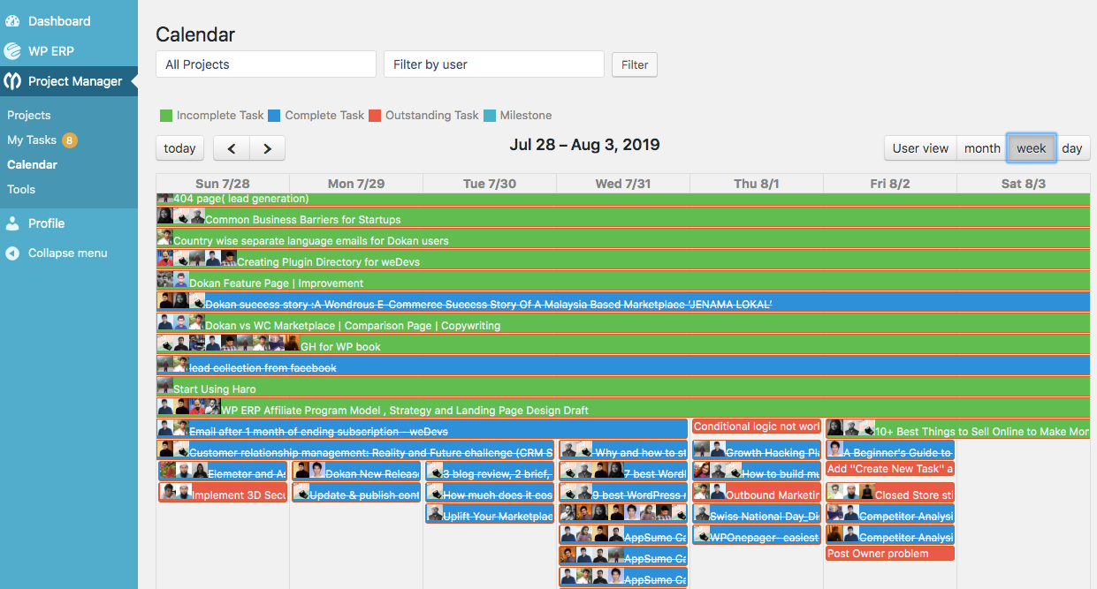
Task: Open the Start Using Haro task bar
Action: 265,389
